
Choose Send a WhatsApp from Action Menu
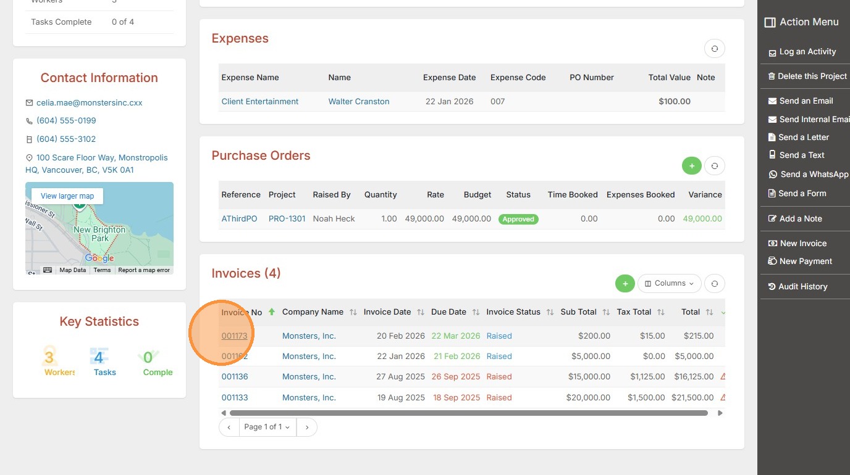coord(813,175)
